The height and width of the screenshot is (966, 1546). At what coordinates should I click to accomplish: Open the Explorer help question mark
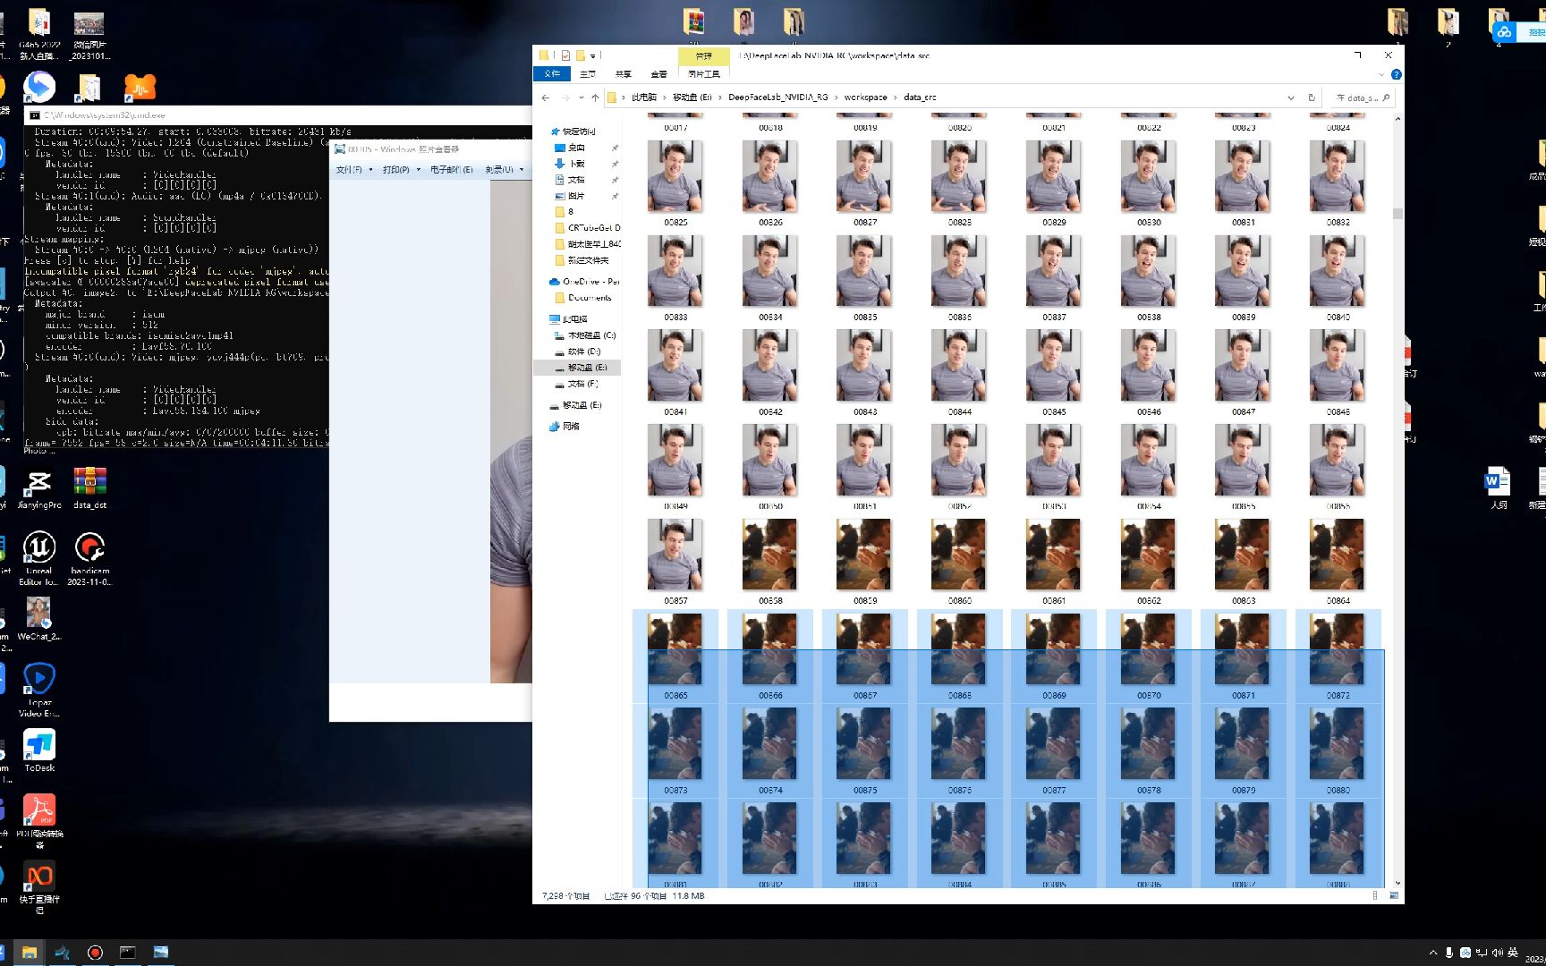coord(1396,74)
